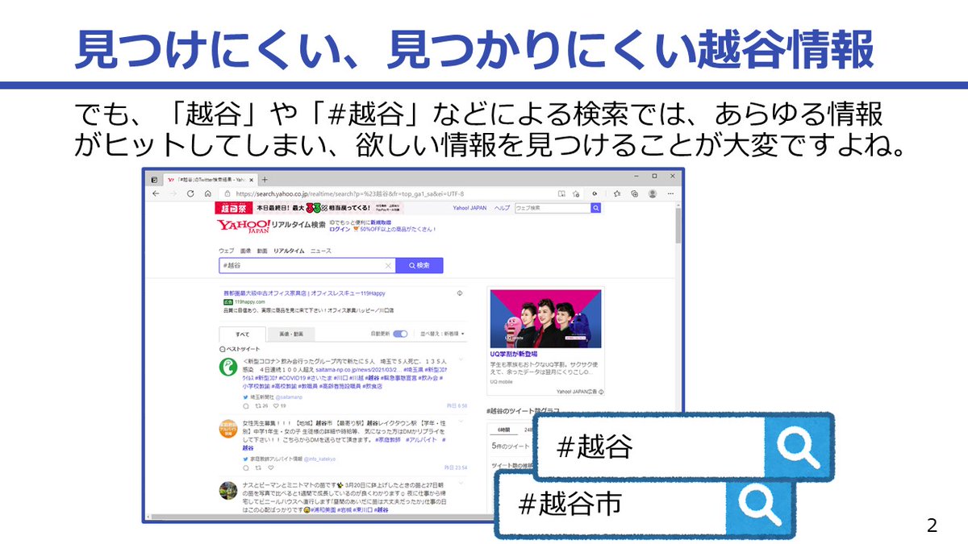968x544 pixels.
Task: Click the 家庭教師アルバイト情報 orange avatar
Action: (x=228, y=428)
